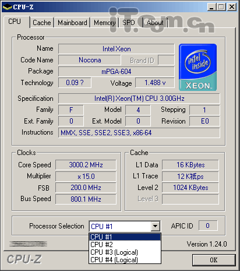
Task: Click the empty Level 3 cache field
Action: click(x=190, y=199)
